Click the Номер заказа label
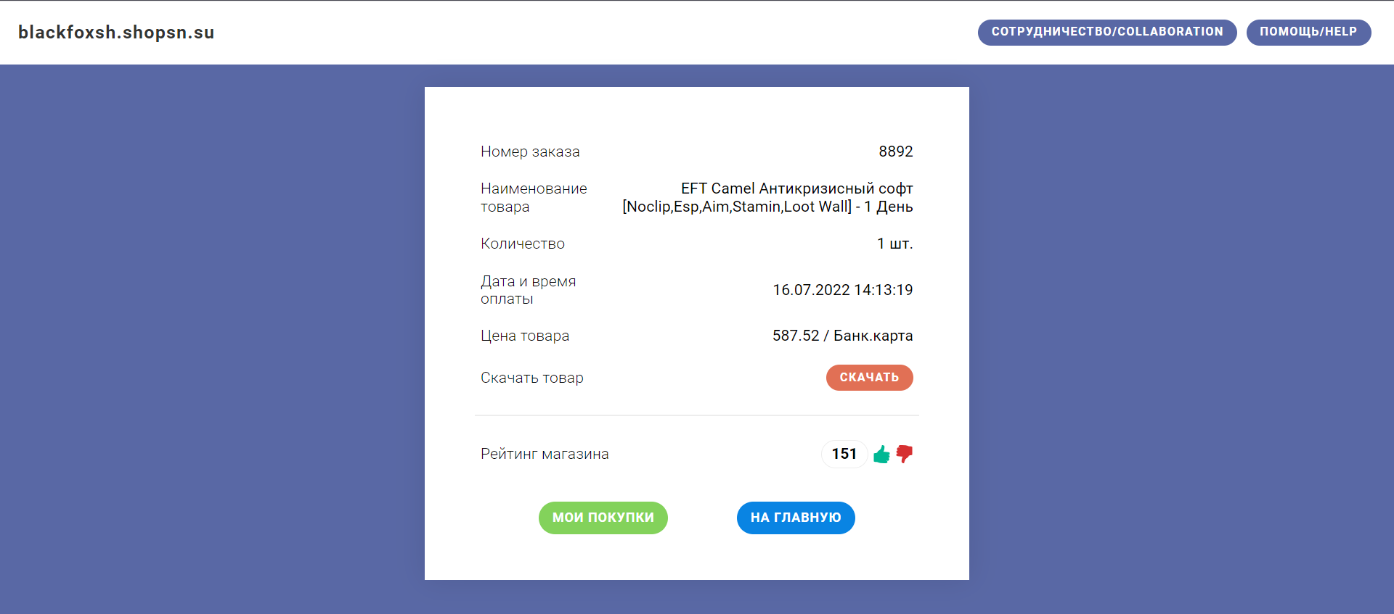The image size is (1394, 614). click(530, 152)
